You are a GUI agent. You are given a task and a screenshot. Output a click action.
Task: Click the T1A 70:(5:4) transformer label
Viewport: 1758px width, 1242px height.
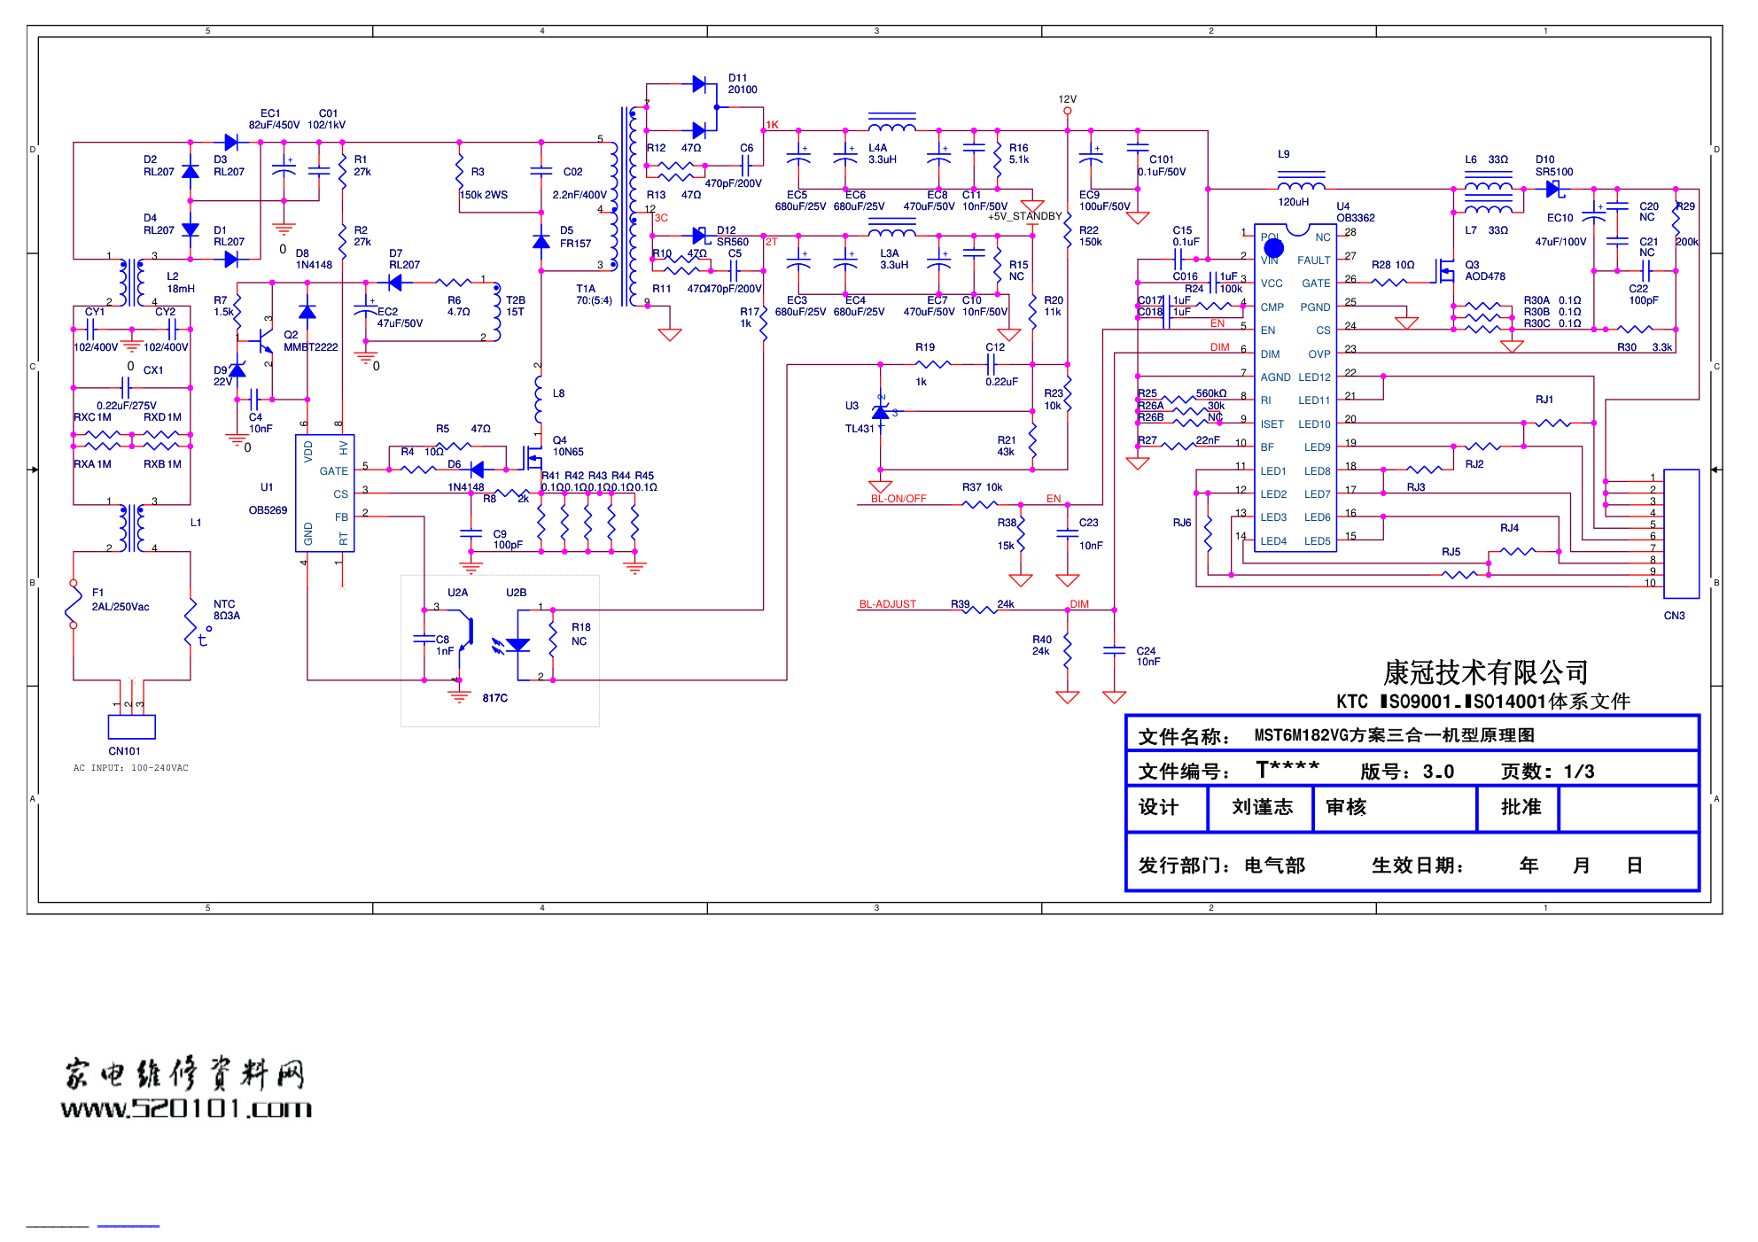(594, 294)
